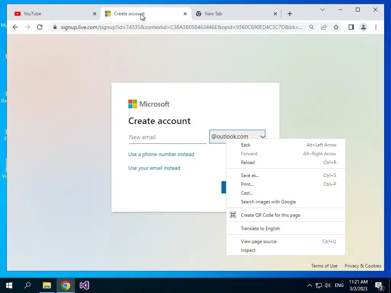Minimize the Chrome window
Viewport: 391px width, 293px height.
click(x=340, y=10)
